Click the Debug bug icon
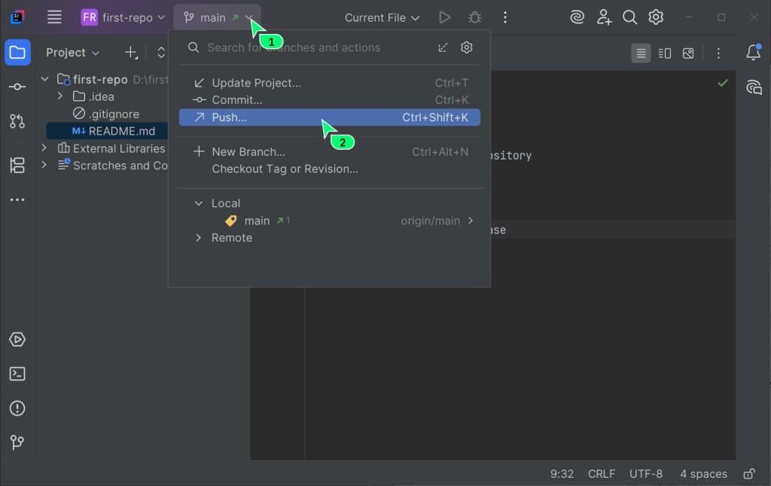The width and height of the screenshot is (771, 486). tap(474, 18)
